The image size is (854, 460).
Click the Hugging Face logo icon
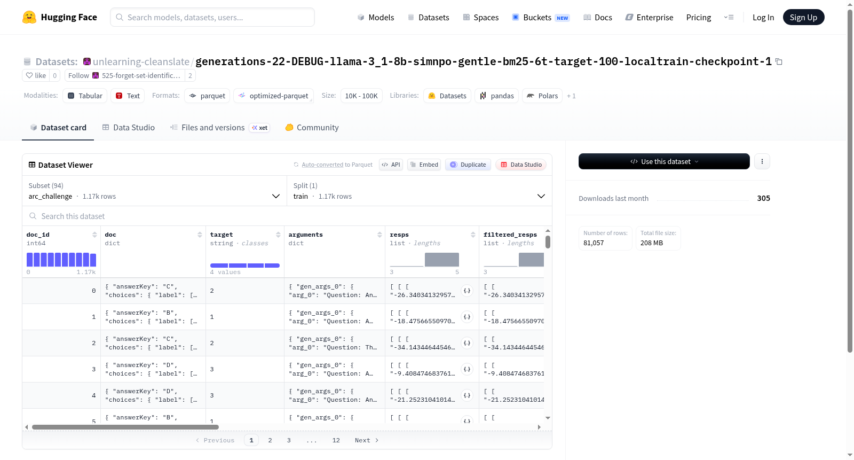(29, 17)
